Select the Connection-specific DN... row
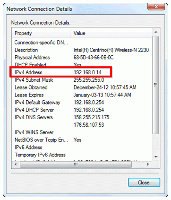The height and width of the screenshot is (200, 171). click(x=41, y=43)
